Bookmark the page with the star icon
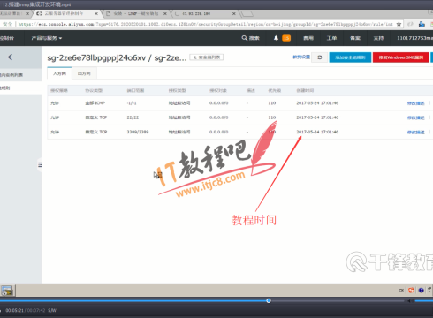The height and width of the screenshot is (318, 433). (x=399, y=24)
